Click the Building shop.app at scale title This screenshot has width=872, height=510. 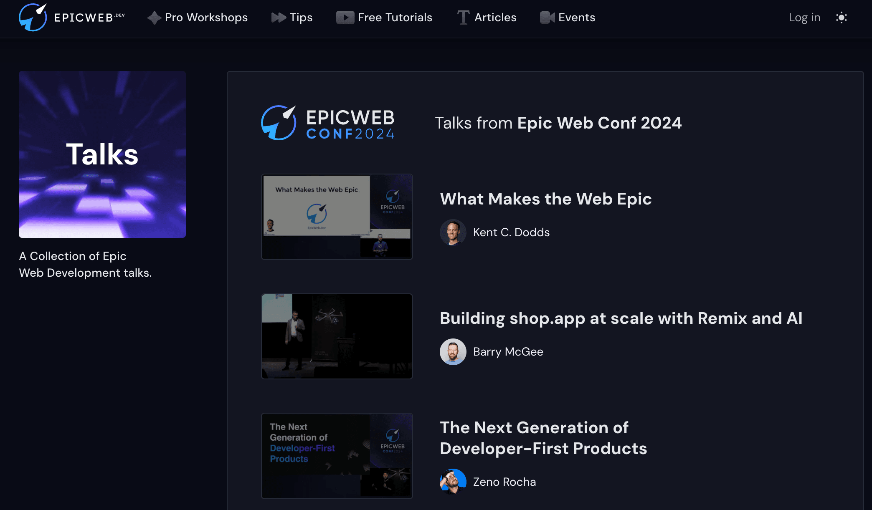click(x=621, y=318)
